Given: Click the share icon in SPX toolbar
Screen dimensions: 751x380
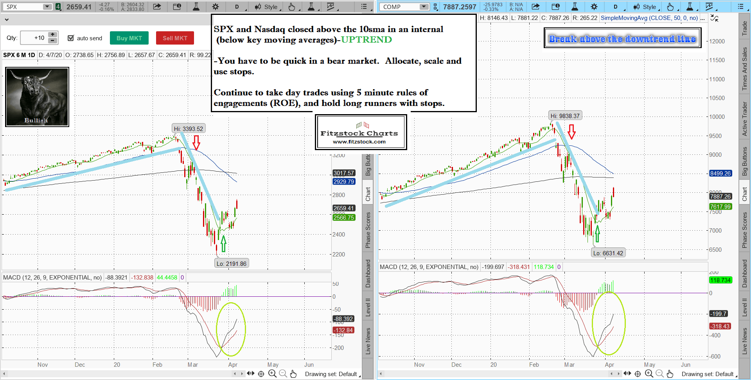Looking at the screenshot, I should [157, 7].
